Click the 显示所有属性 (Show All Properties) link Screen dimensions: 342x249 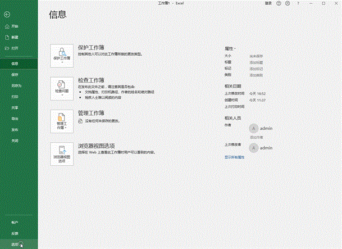pyautogui.click(x=235, y=157)
